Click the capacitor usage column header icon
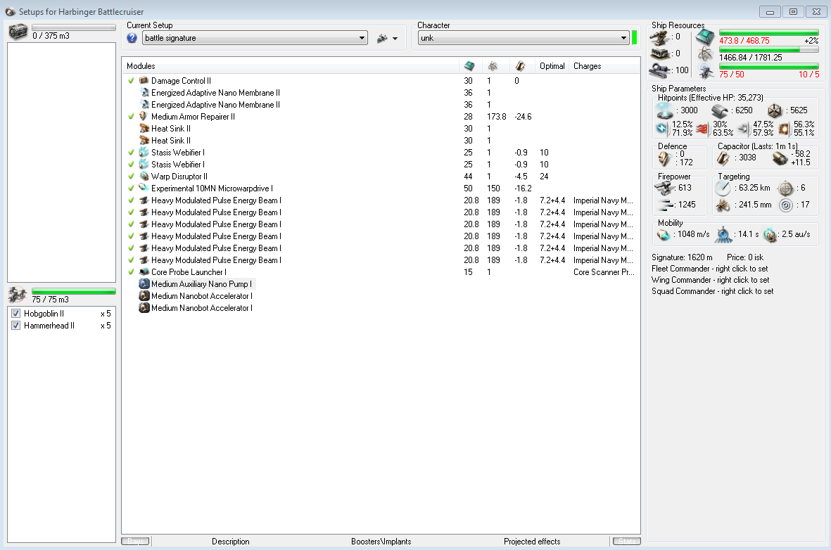The width and height of the screenshot is (831, 550). (x=520, y=65)
